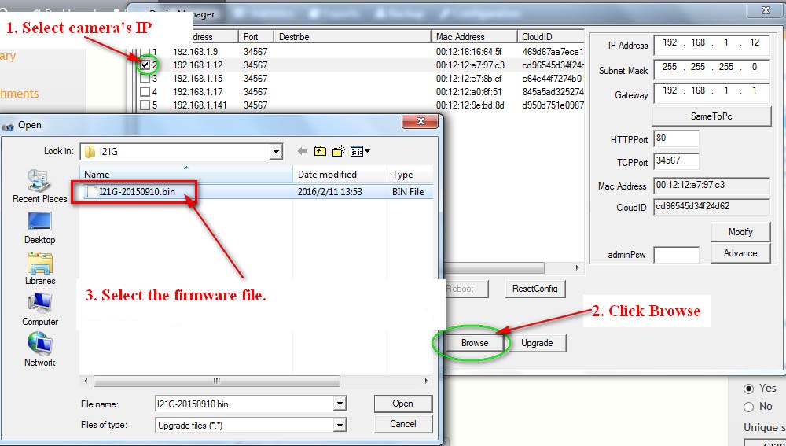Screen dimensions: 786x446
Task: Open the Files of type dropdown
Action: coord(340,425)
